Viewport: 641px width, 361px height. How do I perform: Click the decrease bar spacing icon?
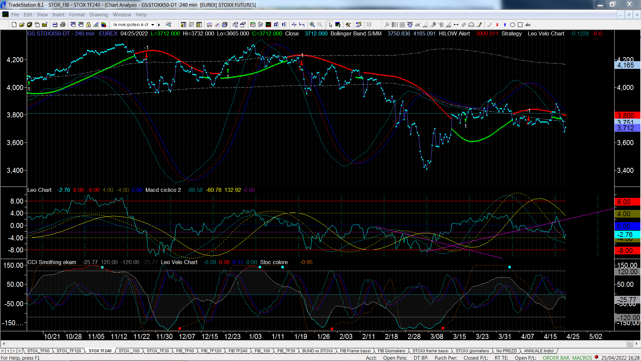pyautogui.click(x=294, y=25)
